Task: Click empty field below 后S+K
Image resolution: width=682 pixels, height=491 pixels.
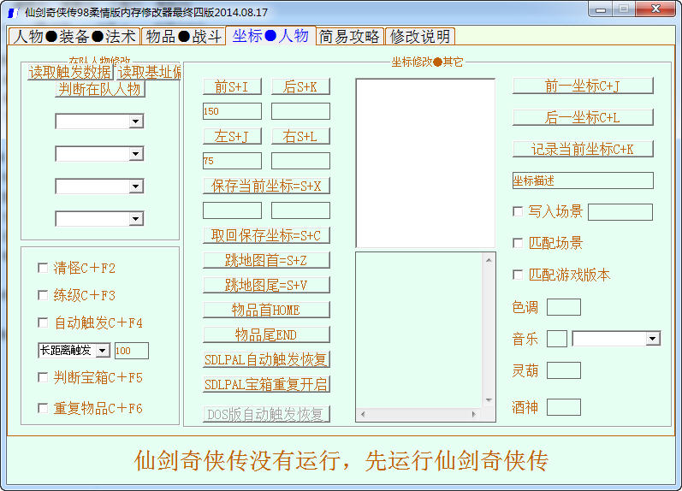Action: pyautogui.click(x=300, y=111)
